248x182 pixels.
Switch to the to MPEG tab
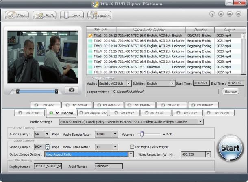(108, 105)
